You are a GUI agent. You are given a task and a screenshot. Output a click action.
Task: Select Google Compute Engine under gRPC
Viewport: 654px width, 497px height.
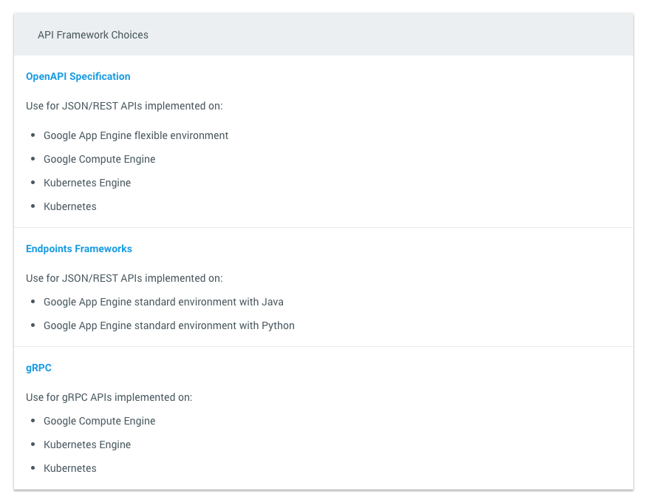99,421
